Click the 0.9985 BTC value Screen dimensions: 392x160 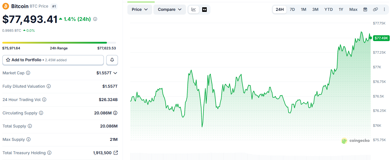pyautogui.click(x=12, y=30)
